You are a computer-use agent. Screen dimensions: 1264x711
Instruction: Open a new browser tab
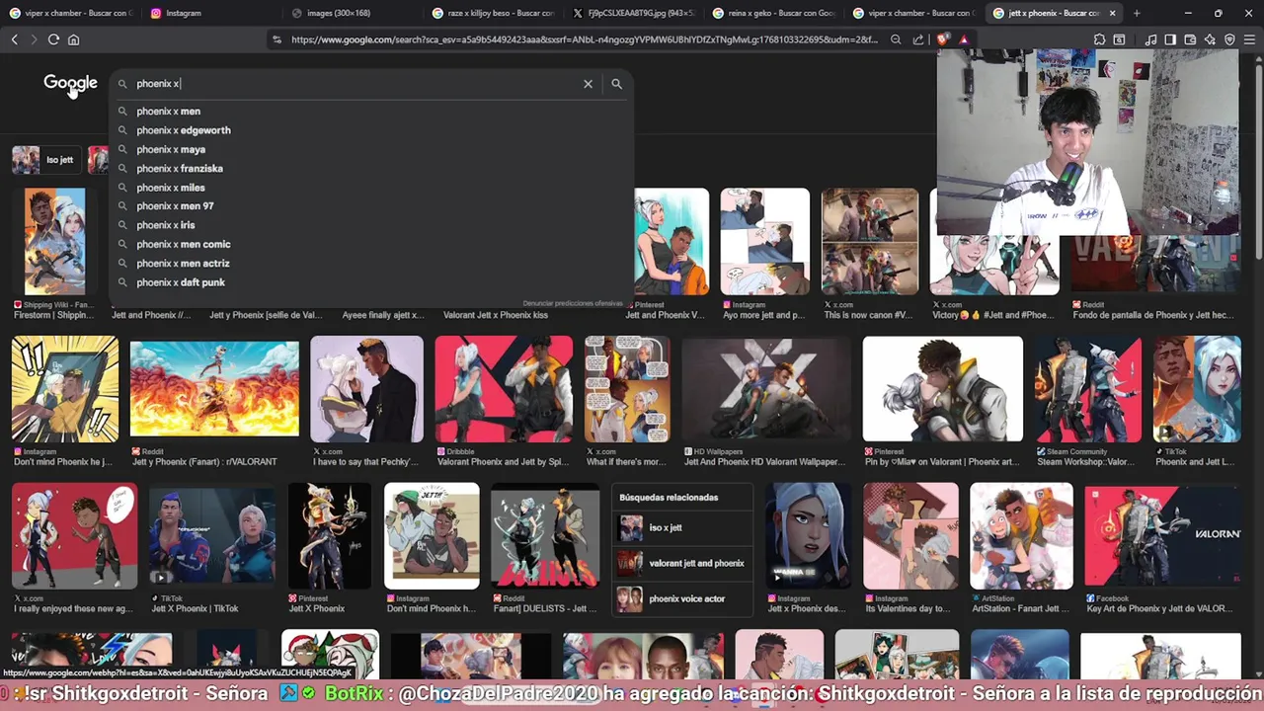[1137, 13]
